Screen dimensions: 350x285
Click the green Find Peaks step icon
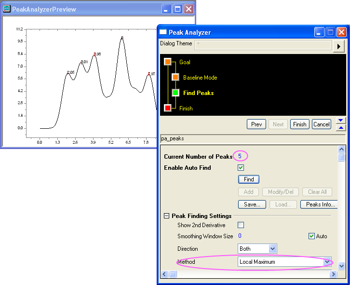[x=175, y=93]
